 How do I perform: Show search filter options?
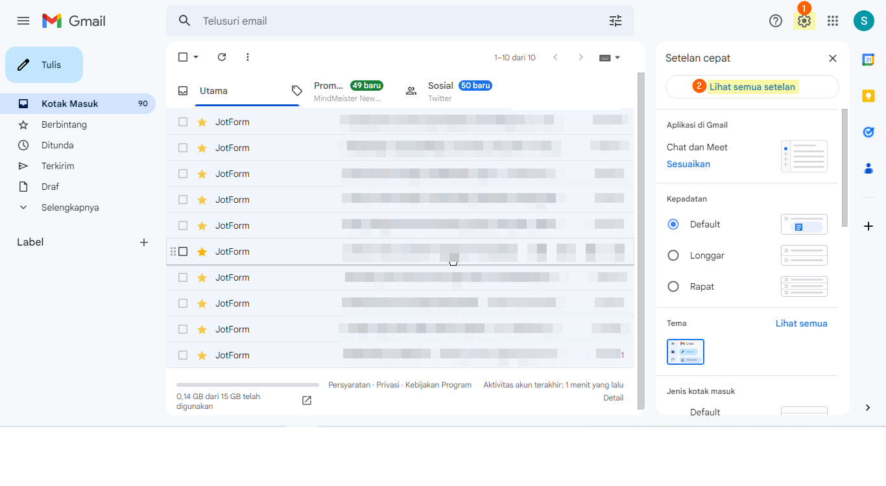(x=616, y=21)
